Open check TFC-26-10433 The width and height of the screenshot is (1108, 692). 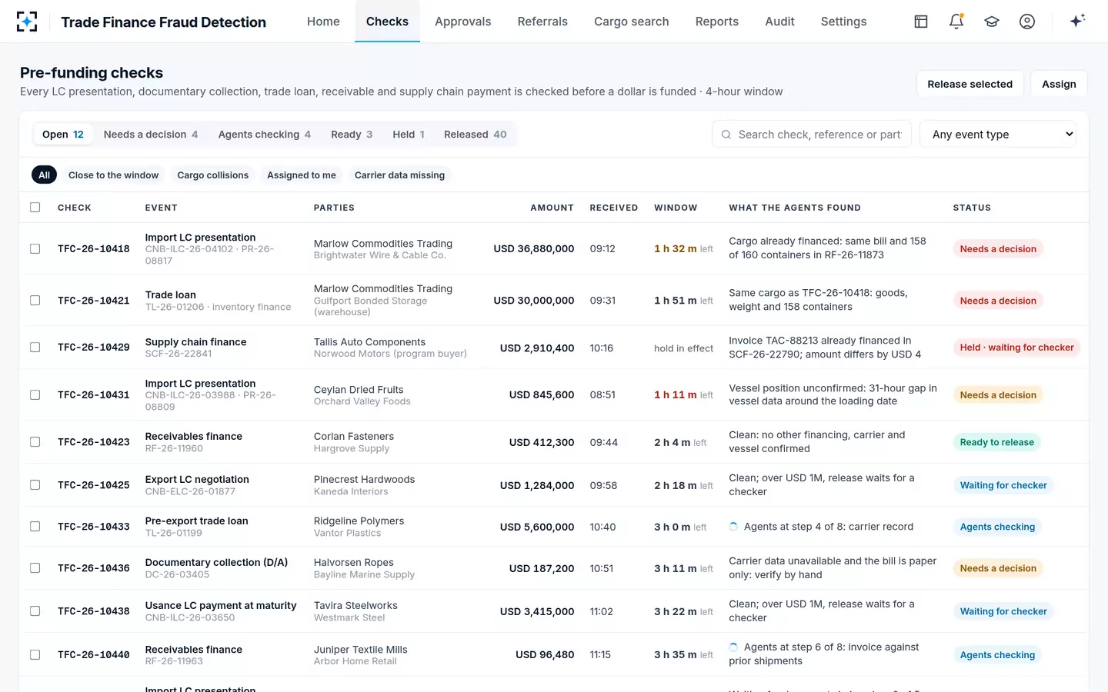94,527
